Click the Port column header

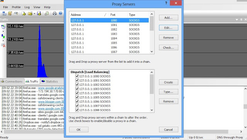tap(118, 15)
